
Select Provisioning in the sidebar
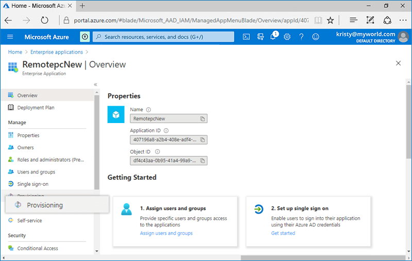click(45, 205)
